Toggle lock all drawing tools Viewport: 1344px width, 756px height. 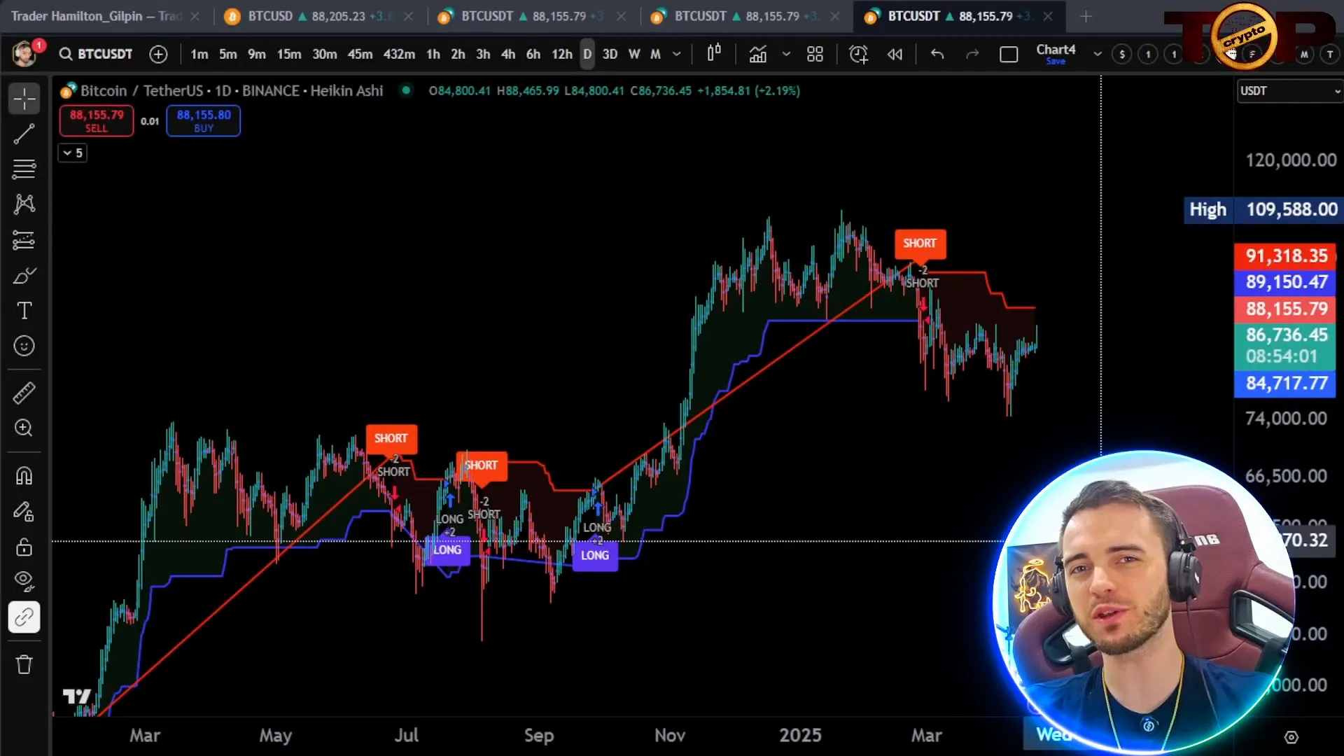[24, 547]
